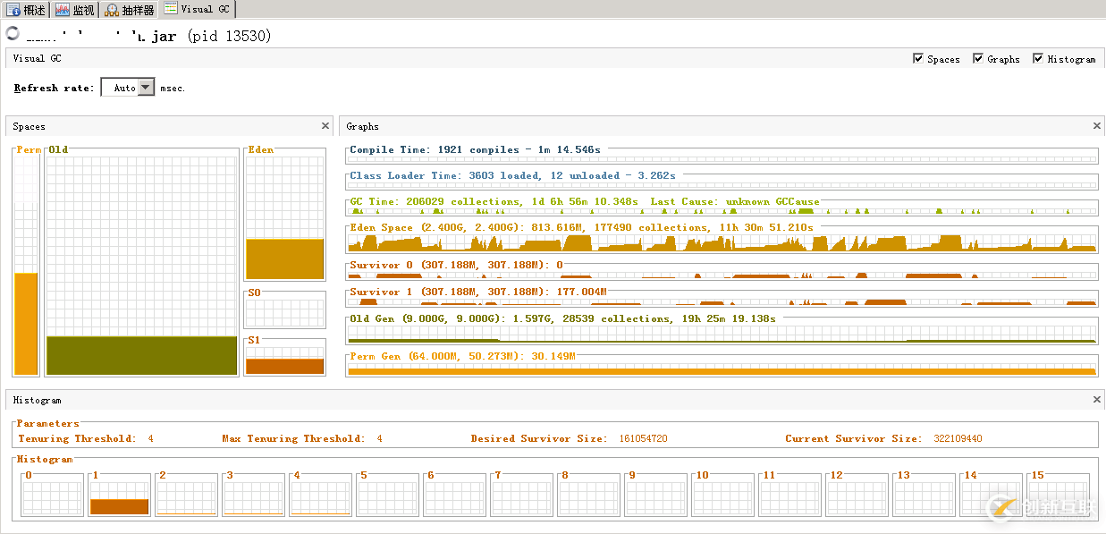Image resolution: width=1106 pixels, height=534 pixels.
Task: Click histogram age bucket 0
Action: point(52,495)
